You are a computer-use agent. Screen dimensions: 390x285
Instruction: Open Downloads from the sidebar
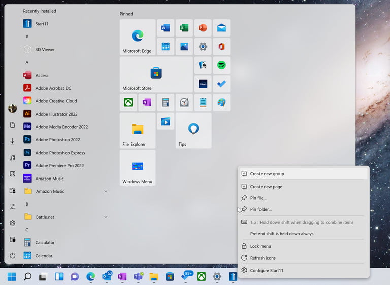click(x=12, y=141)
